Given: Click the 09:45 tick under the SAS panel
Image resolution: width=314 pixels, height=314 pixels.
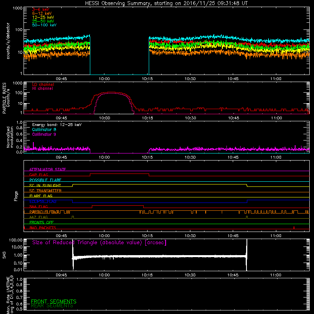Looking at the screenshot, I should pos(61,275).
